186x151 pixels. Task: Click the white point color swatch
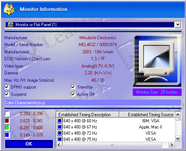point(7,114)
